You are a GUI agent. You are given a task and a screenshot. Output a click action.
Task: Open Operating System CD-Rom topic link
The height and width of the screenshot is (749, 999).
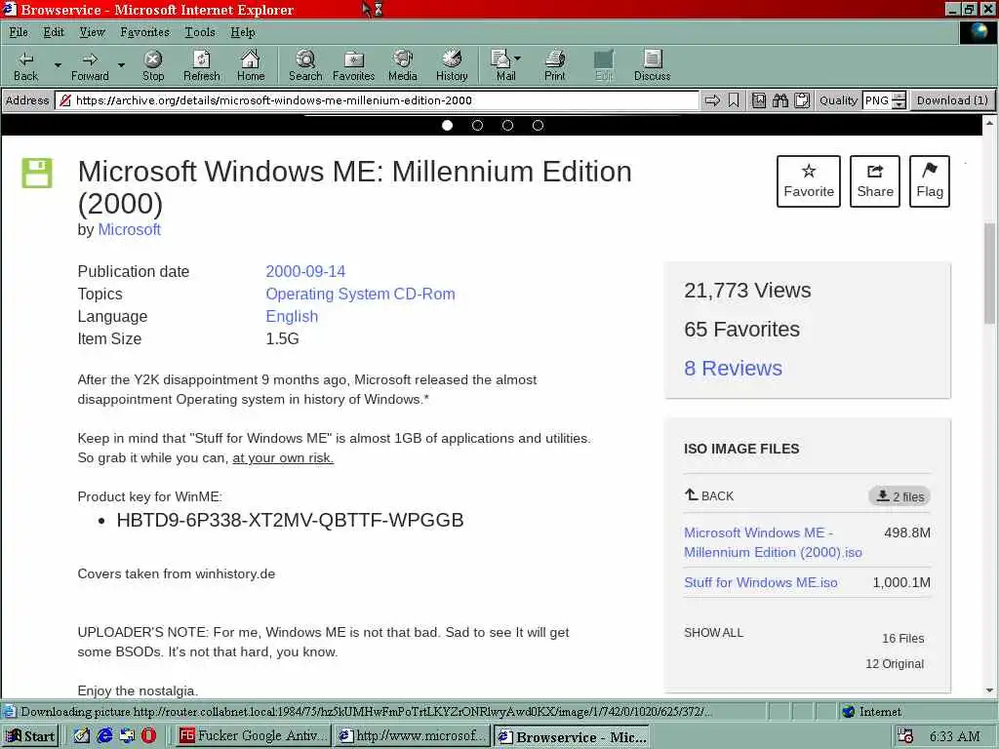click(x=360, y=294)
